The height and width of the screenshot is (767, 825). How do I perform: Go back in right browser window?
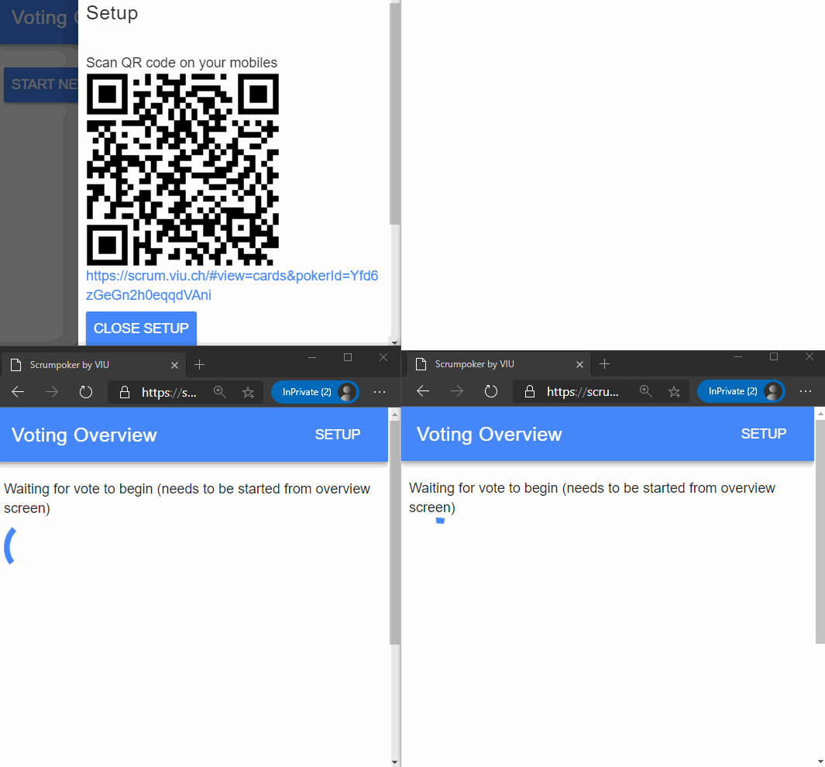pos(423,391)
